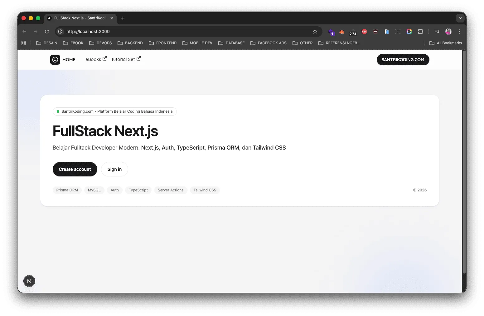Click the MySQL tag
This screenshot has width=484, height=316.
click(94, 190)
